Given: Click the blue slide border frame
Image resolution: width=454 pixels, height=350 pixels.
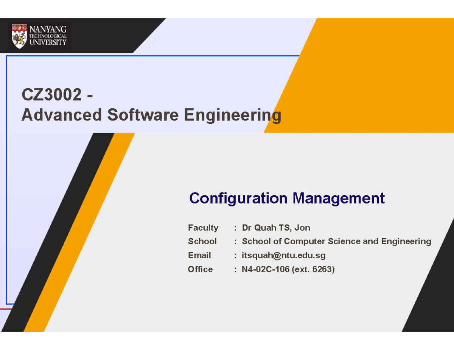Looking at the screenshot, I should tap(7, 170).
